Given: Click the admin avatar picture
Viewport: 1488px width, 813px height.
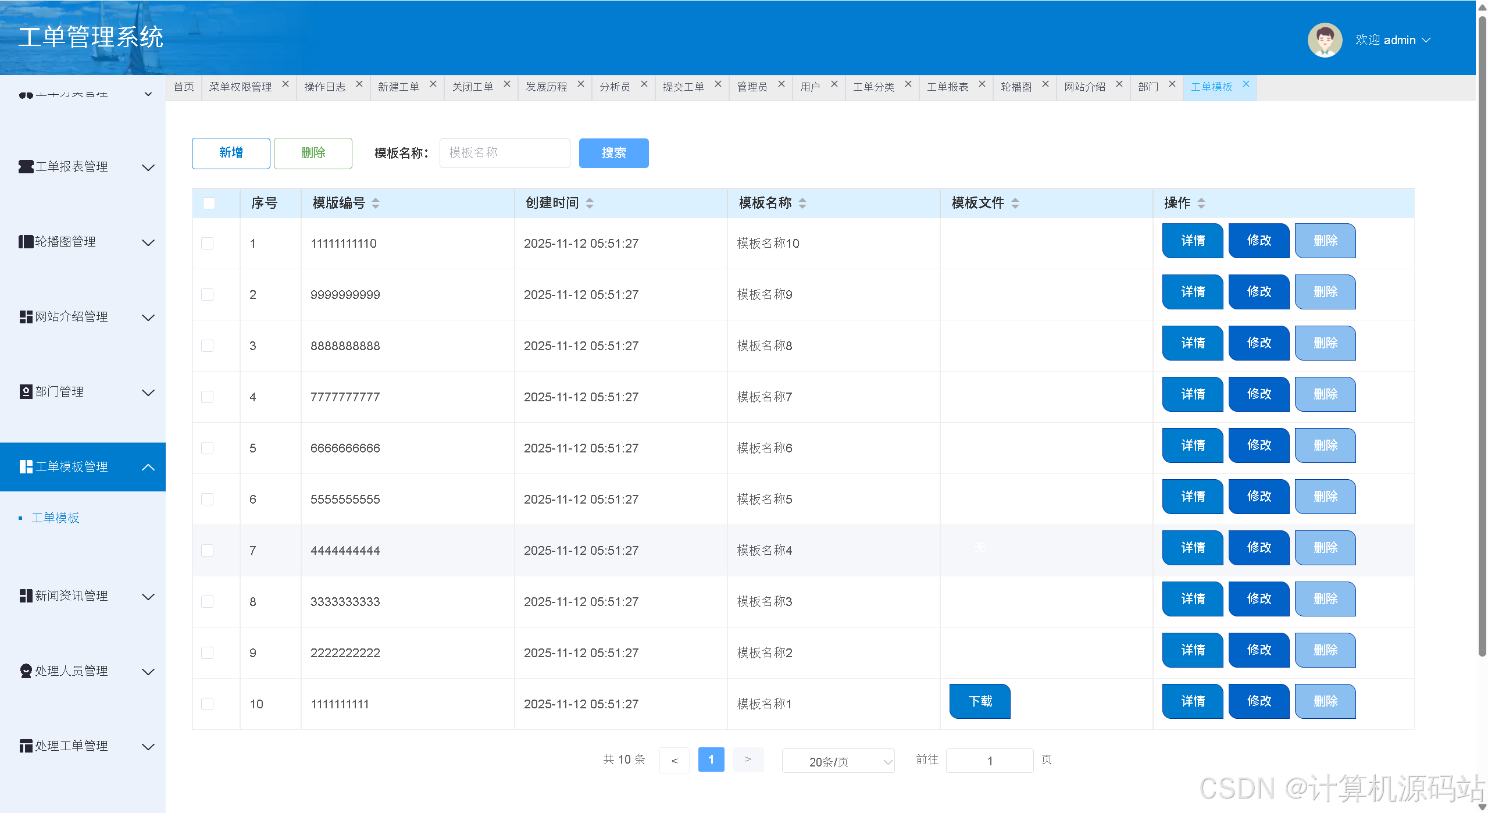Looking at the screenshot, I should point(1324,40).
